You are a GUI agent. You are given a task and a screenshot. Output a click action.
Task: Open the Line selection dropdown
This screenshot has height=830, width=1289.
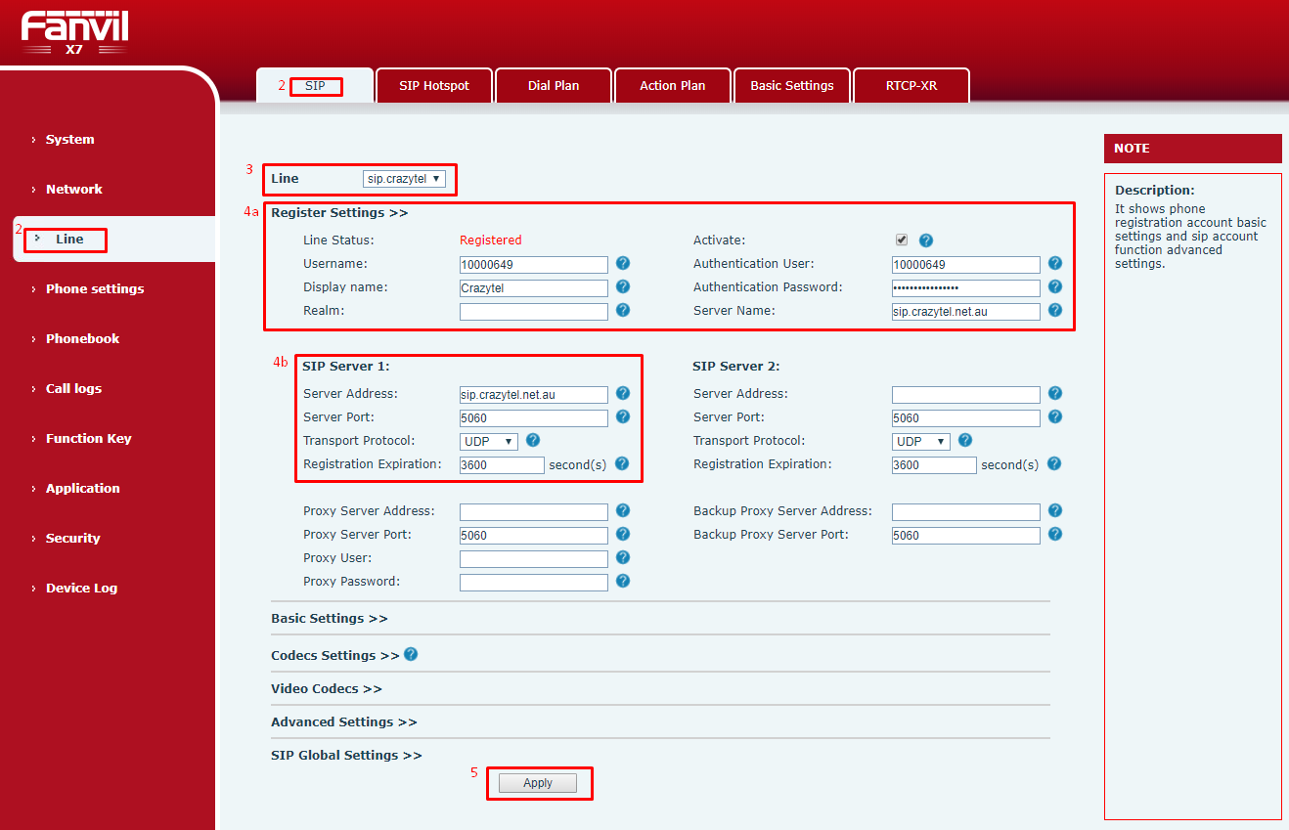404,179
